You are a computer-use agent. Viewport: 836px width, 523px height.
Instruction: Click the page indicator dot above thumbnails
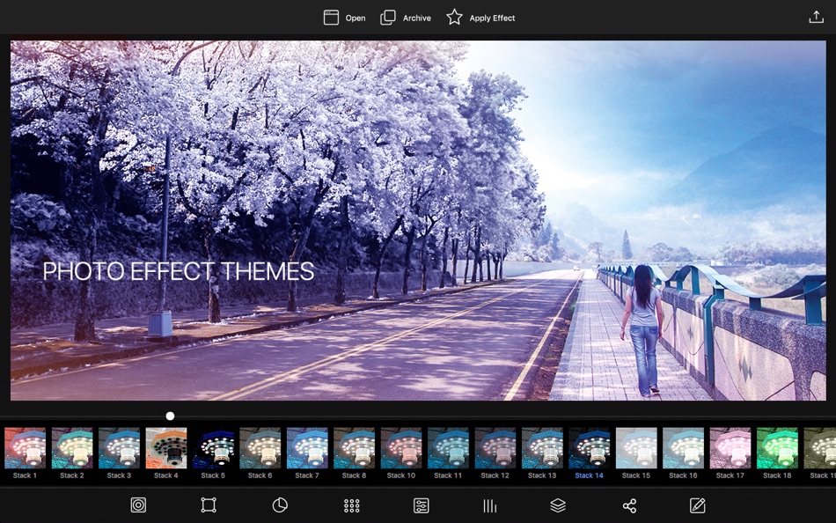[x=170, y=415]
